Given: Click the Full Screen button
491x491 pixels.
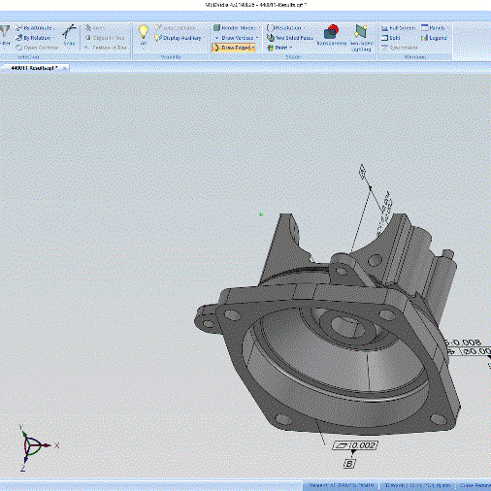Looking at the screenshot, I should point(398,28).
